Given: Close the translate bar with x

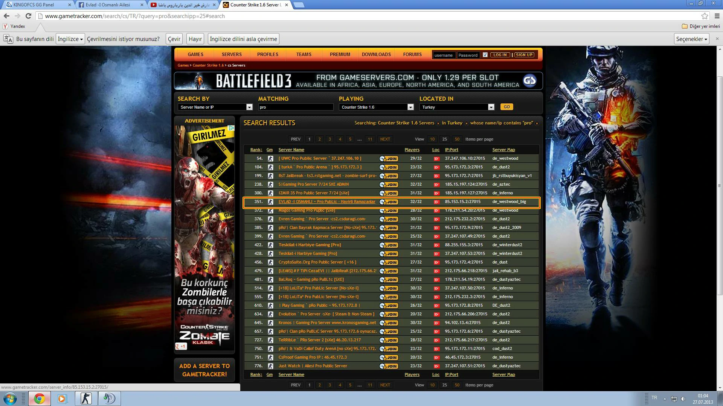Looking at the screenshot, I should tap(717, 39).
